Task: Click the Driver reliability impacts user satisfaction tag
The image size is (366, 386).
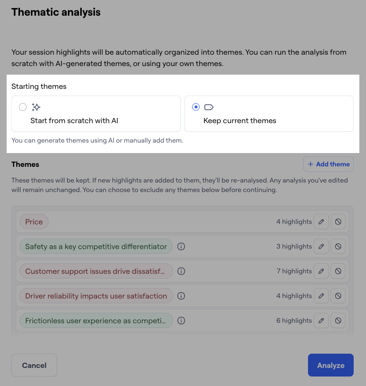Action: [96, 296]
